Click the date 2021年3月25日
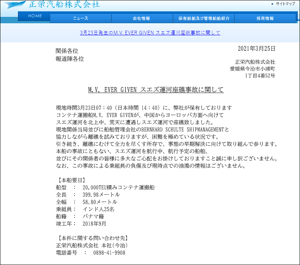This screenshot has height=265, width=300. click(x=256, y=49)
